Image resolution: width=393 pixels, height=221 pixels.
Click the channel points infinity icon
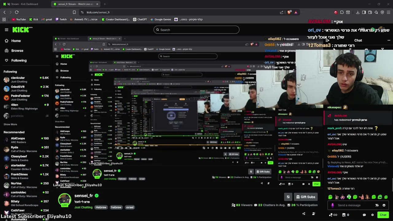(x=333, y=215)
